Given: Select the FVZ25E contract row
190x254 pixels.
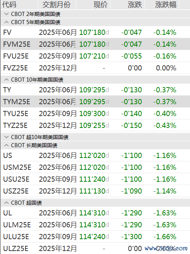Looking at the screenshot, I should click(95, 68).
